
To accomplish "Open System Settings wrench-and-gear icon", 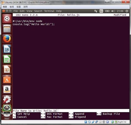I will click(7, 99).
